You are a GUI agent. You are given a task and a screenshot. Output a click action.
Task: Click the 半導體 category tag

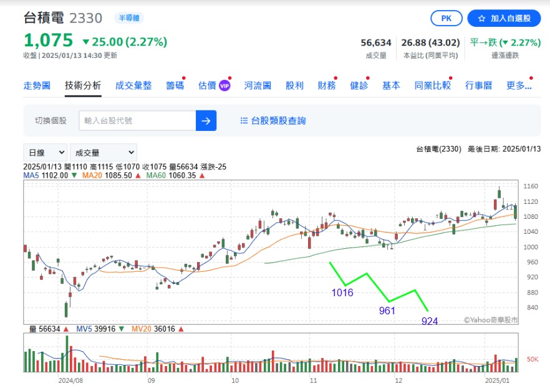point(128,18)
